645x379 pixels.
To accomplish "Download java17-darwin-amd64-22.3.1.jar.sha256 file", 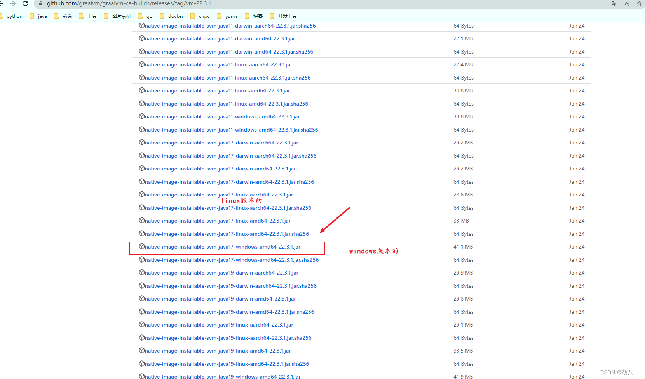I will [229, 182].
